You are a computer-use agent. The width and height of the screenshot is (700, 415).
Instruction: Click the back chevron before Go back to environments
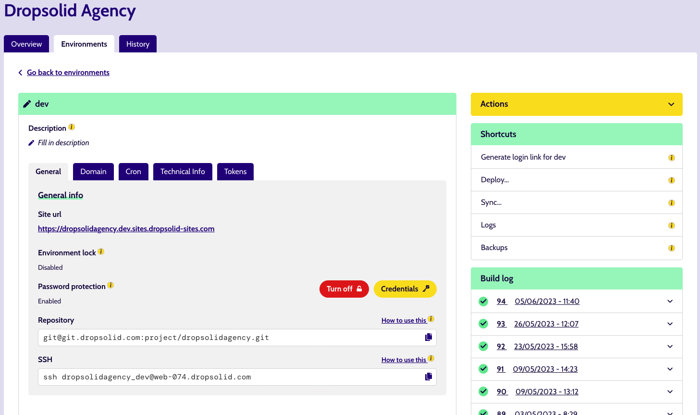click(20, 73)
